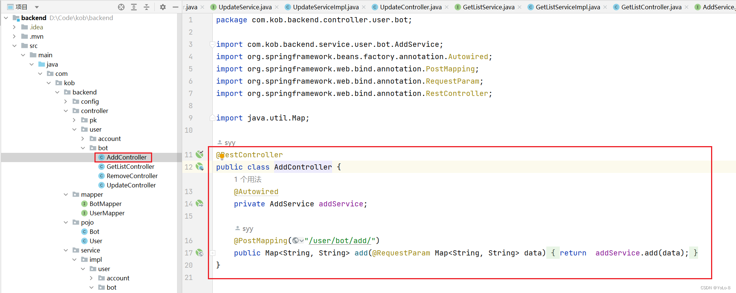Image resolution: width=736 pixels, height=293 pixels.
Task: Click the addService field name on line 14
Action: (341, 204)
